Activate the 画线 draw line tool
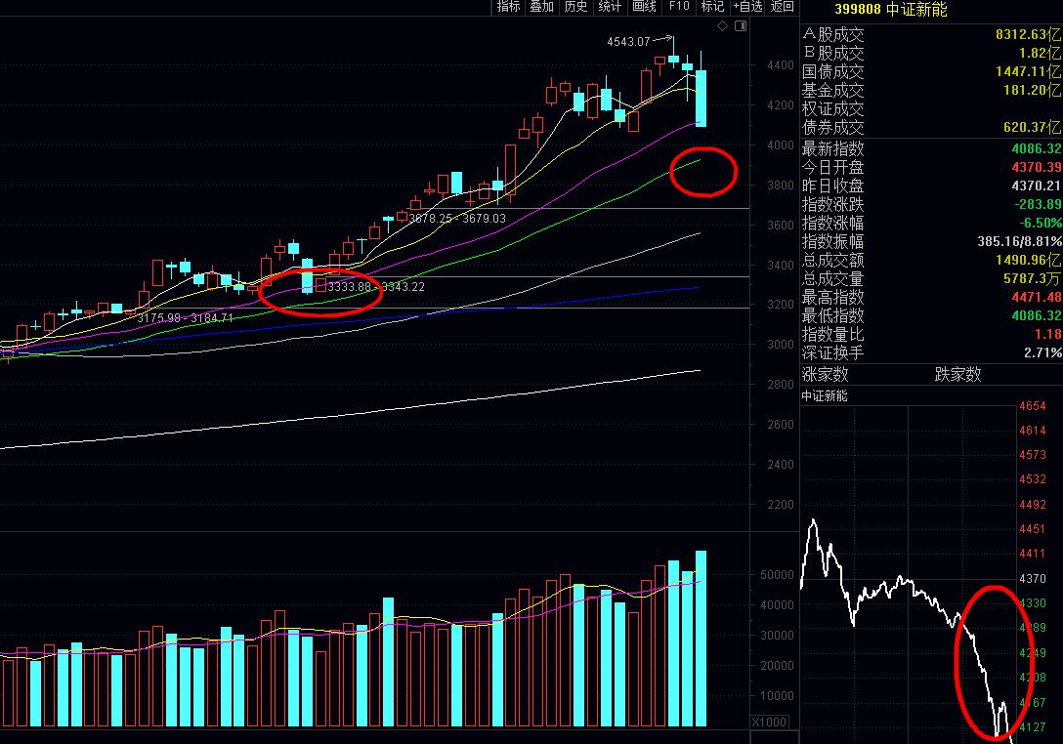 [644, 7]
